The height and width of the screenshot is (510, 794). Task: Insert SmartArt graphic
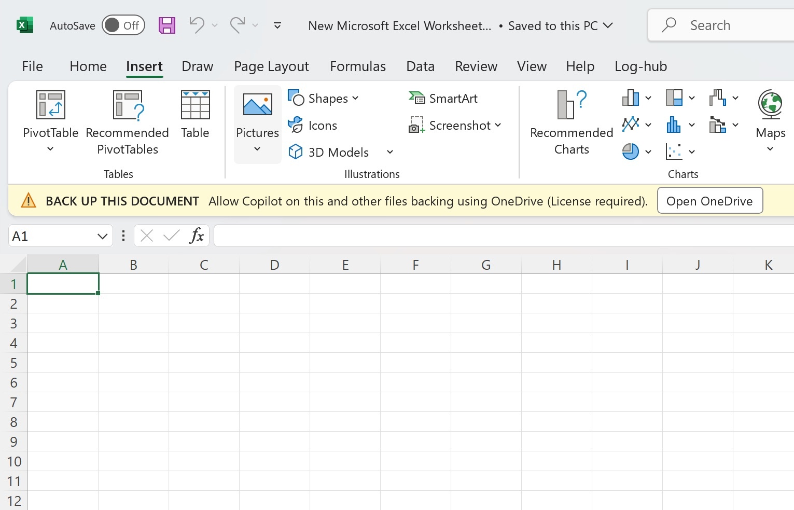coord(443,98)
